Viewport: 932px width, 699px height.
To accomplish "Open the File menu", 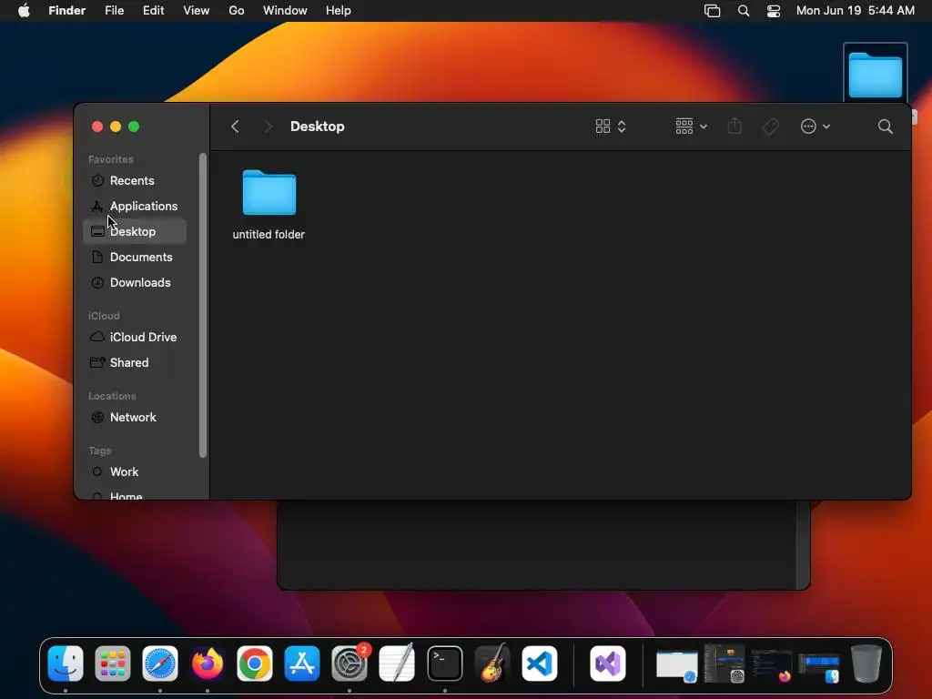I will click(114, 11).
